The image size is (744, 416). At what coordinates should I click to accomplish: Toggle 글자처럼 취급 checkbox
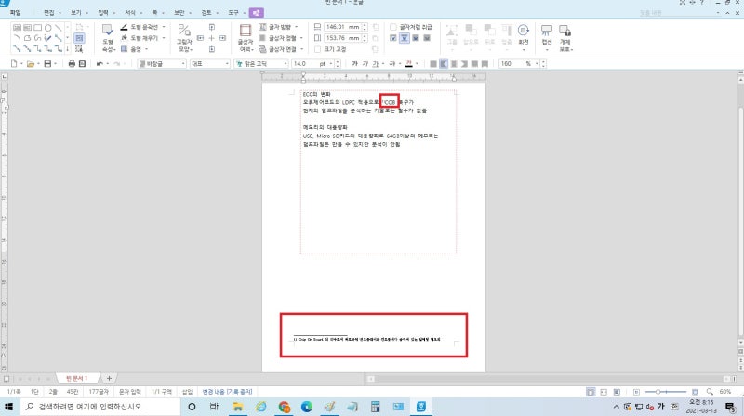click(x=392, y=27)
